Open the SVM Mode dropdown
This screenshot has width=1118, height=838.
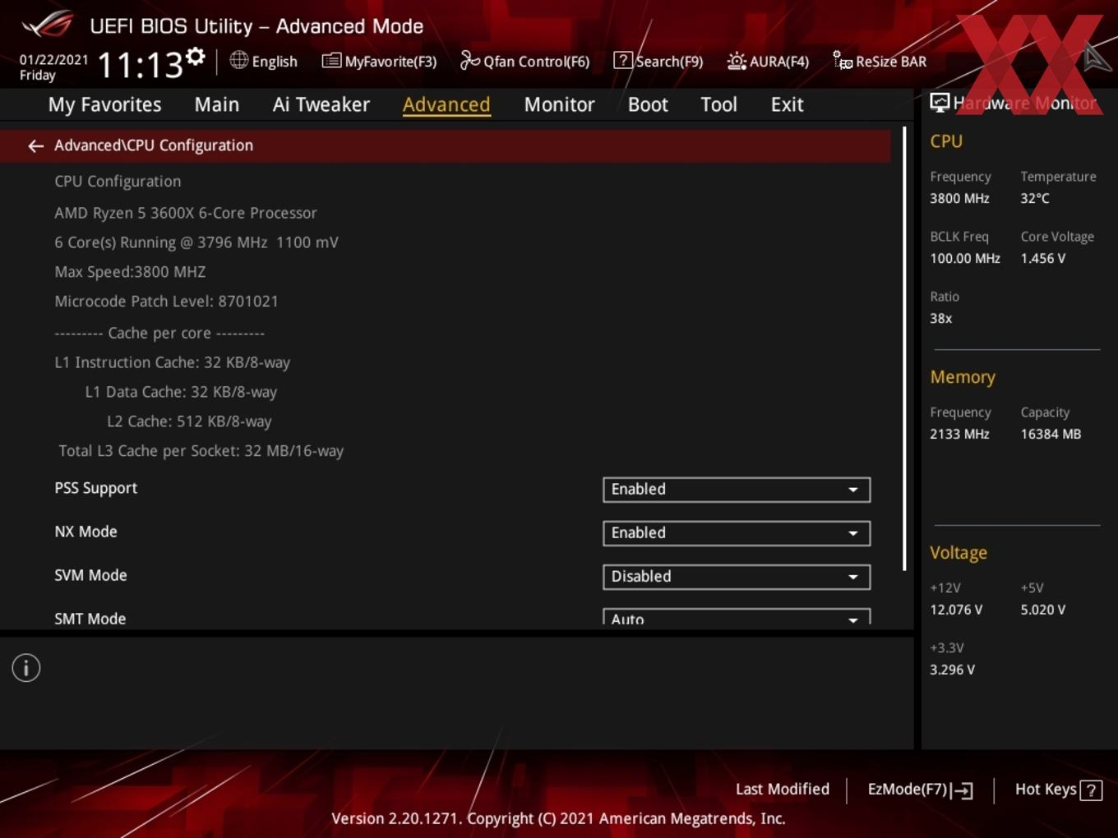click(x=737, y=577)
